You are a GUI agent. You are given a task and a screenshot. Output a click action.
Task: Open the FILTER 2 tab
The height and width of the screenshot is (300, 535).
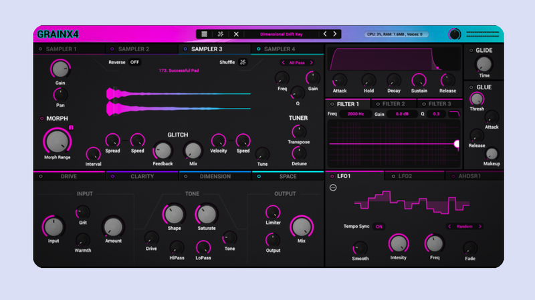(393, 104)
